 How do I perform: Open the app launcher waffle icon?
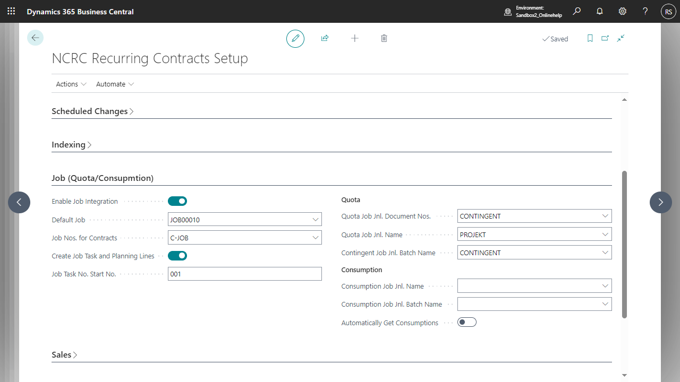pos(11,11)
